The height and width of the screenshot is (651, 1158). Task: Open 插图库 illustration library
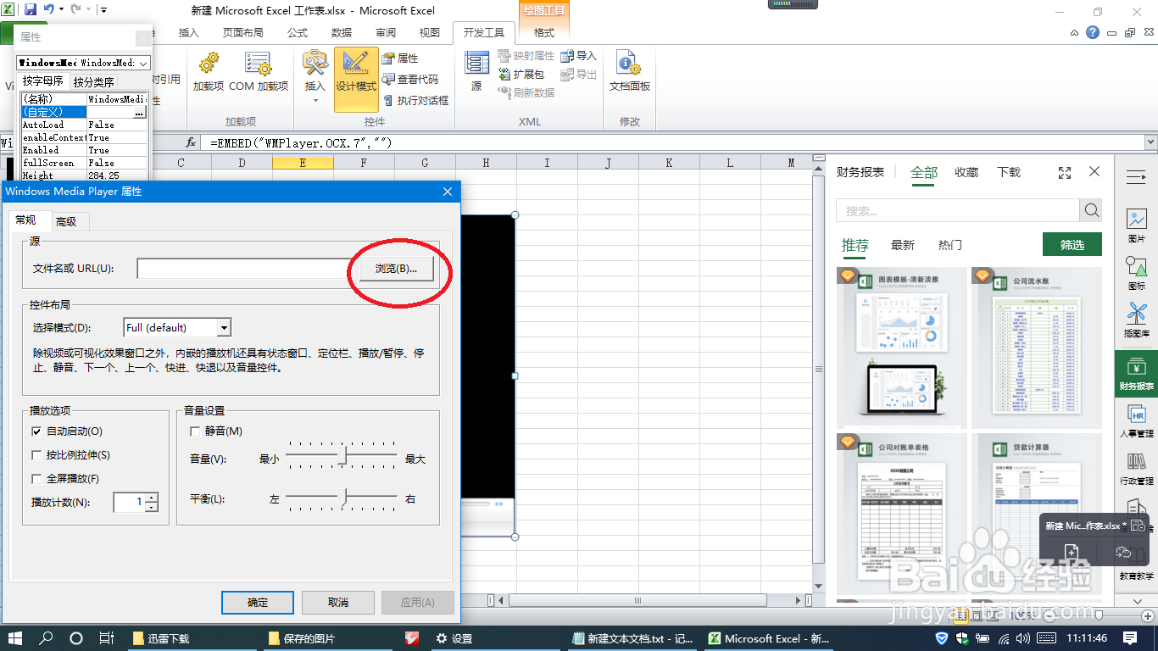pyautogui.click(x=1137, y=320)
